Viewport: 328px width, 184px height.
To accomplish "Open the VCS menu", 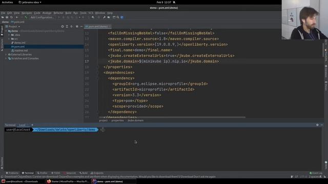I will 91,13.
